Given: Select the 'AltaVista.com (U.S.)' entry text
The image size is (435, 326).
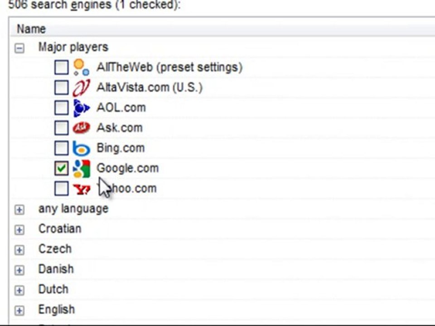Looking at the screenshot, I should [150, 87].
